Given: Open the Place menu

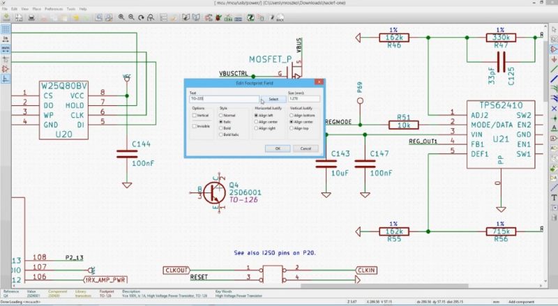Looking at the screenshot, I should 37,9.
